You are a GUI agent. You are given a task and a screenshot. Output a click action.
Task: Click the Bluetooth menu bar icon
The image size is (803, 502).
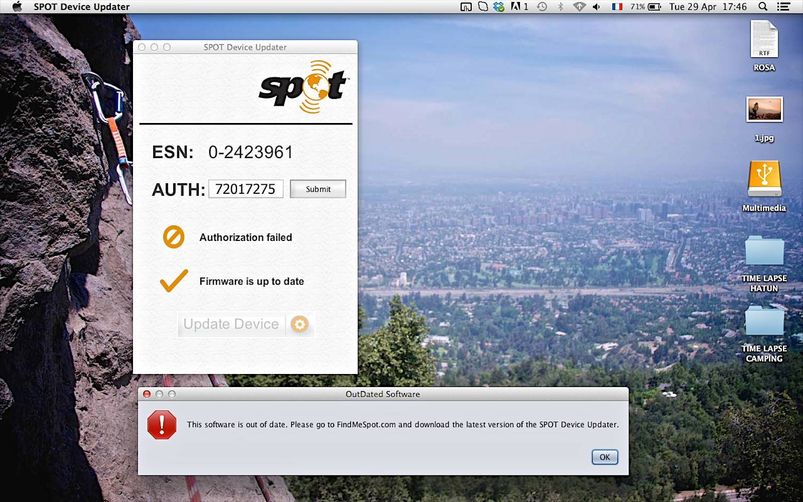point(561,7)
